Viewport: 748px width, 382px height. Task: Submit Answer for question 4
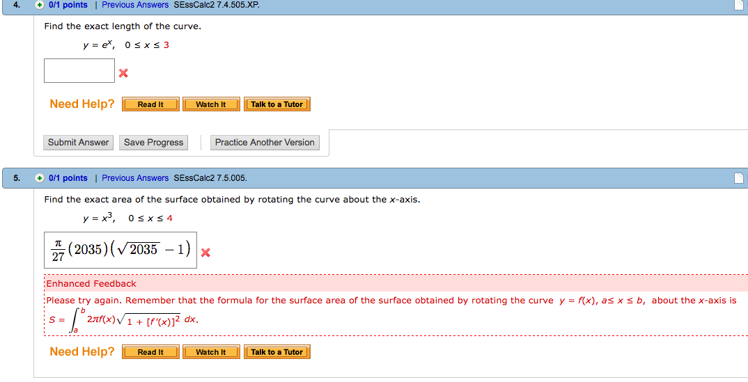78,143
